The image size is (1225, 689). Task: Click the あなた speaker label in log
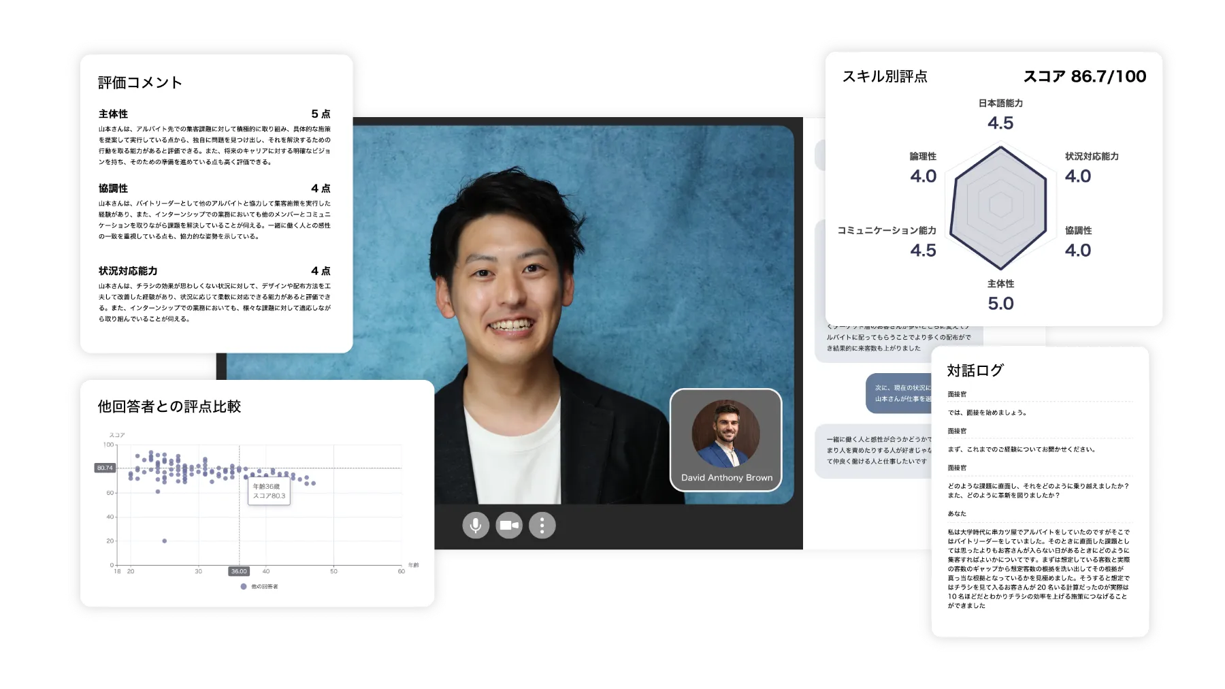coord(957,514)
